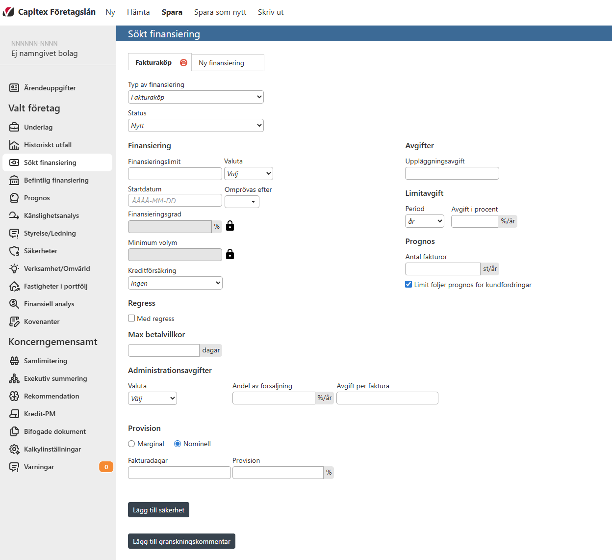The width and height of the screenshot is (612, 560).
Task: Select the Marginal provision option
Action: point(131,444)
